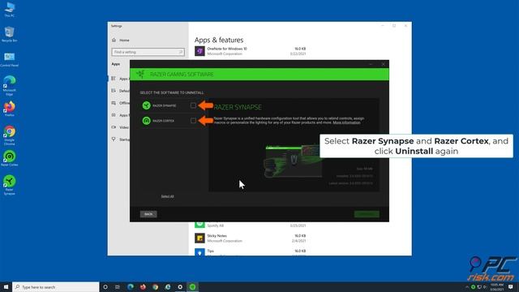Click the Spotify app icon in the list

point(199,225)
